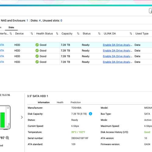Screen dimensions: 152x152
Task: Open Enable DA Drive Analyzer link, fourth row
Action: 117,62
